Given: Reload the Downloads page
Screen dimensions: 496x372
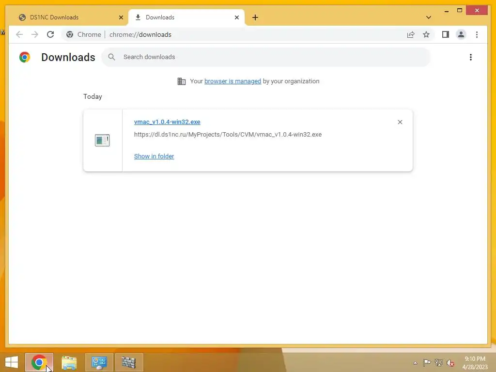Looking at the screenshot, I should click(50, 34).
